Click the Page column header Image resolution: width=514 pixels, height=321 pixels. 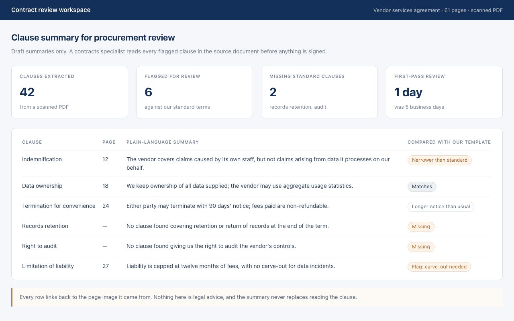pos(109,142)
